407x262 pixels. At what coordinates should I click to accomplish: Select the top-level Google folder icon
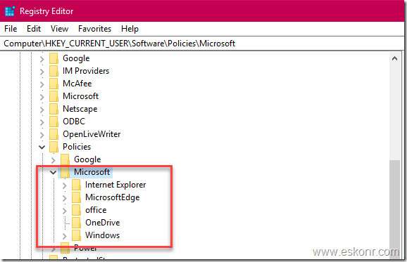point(54,58)
